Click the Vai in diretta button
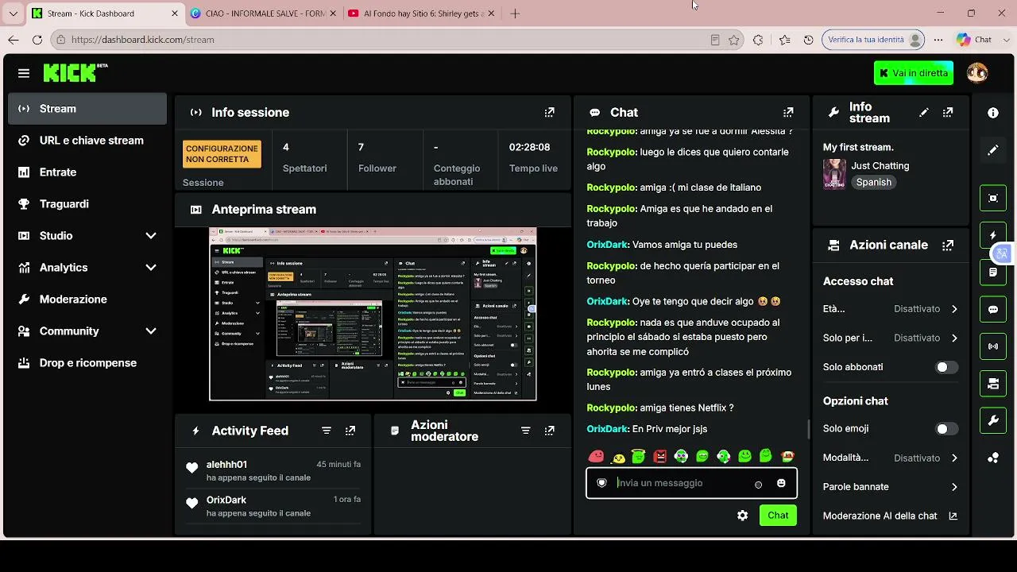This screenshot has width=1017, height=572. [914, 73]
